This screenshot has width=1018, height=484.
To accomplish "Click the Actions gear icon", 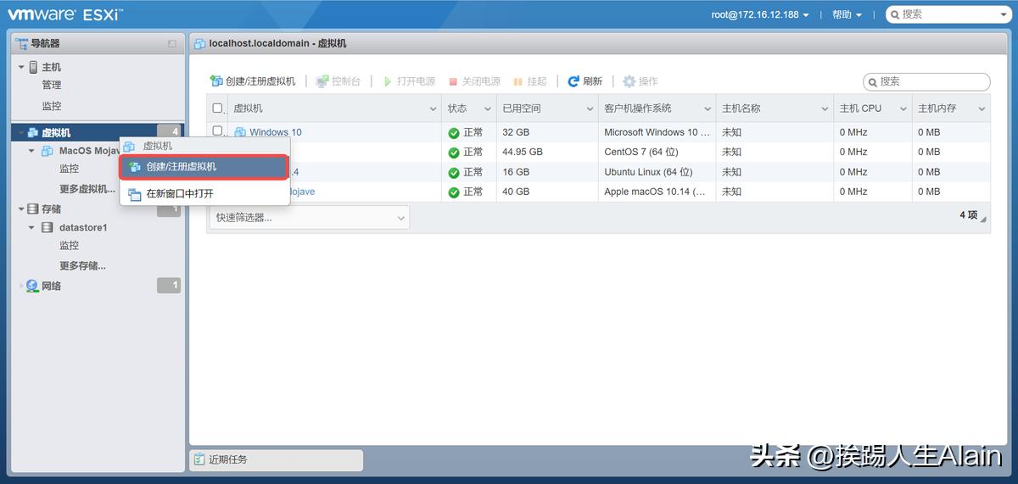I will (x=629, y=81).
